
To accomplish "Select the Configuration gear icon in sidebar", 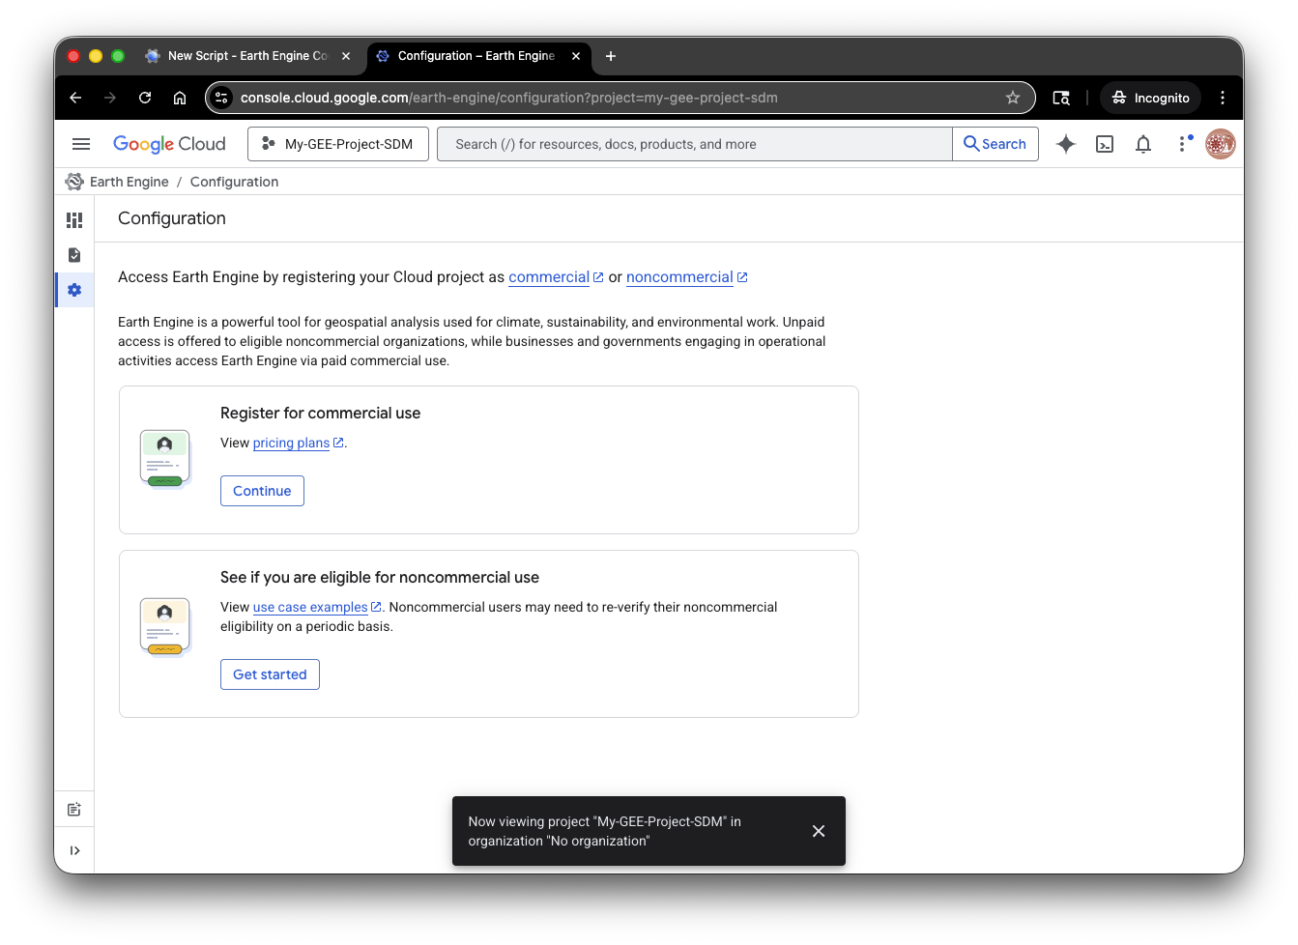I will (74, 289).
